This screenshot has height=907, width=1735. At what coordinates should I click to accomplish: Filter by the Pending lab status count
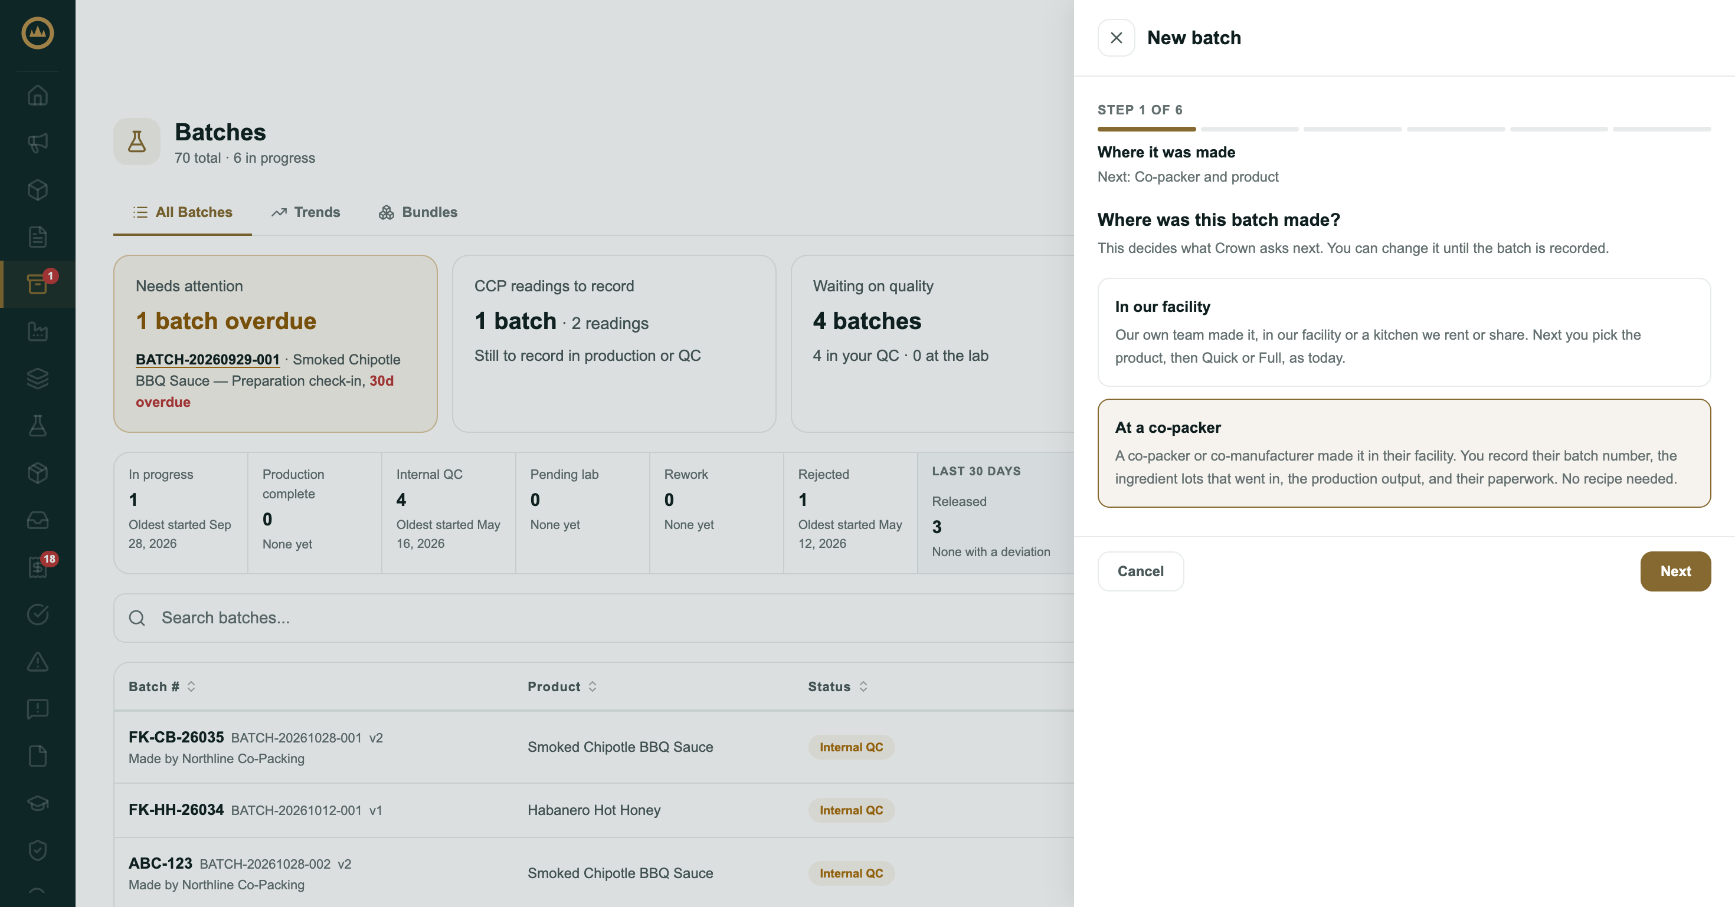pos(582,512)
